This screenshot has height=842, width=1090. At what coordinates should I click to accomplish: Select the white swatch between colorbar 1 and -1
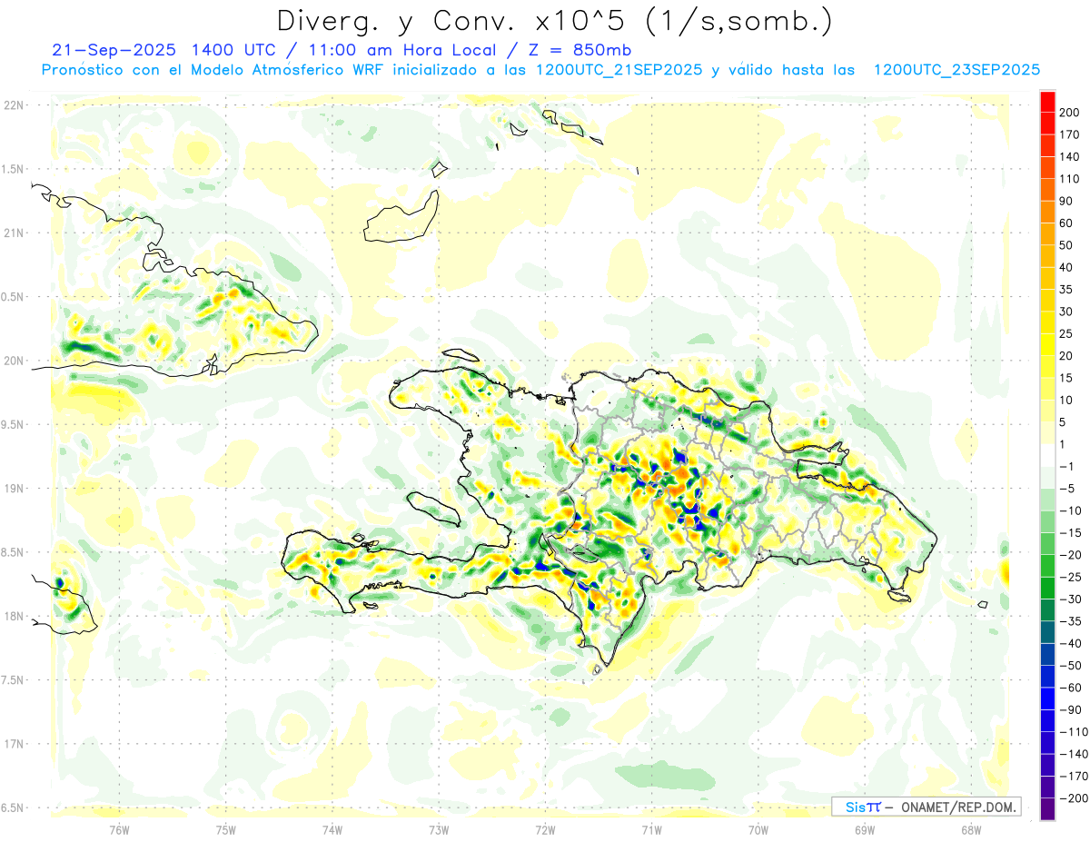pos(1047,455)
